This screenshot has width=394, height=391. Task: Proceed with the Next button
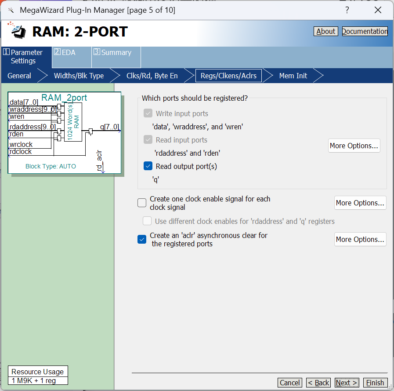click(x=347, y=383)
